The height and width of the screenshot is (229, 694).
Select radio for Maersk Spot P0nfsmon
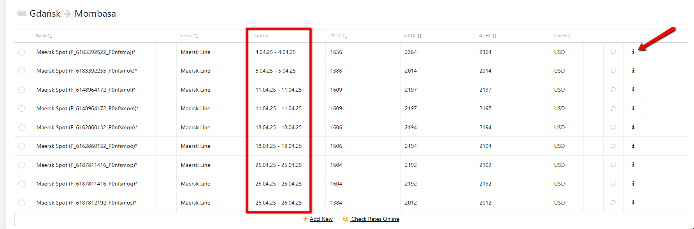pyautogui.click(x=21, y=127)
